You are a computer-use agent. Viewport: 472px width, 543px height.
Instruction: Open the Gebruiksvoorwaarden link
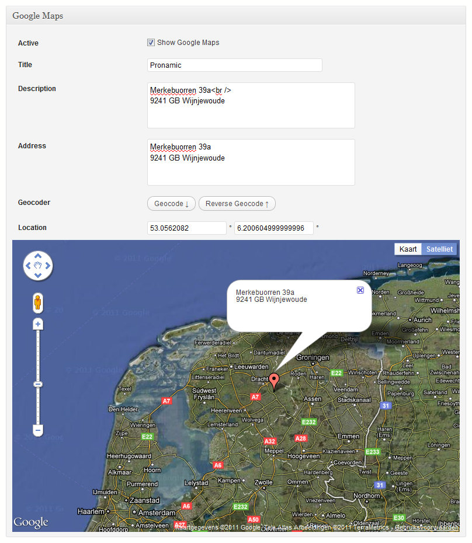(x=426, y=527)
